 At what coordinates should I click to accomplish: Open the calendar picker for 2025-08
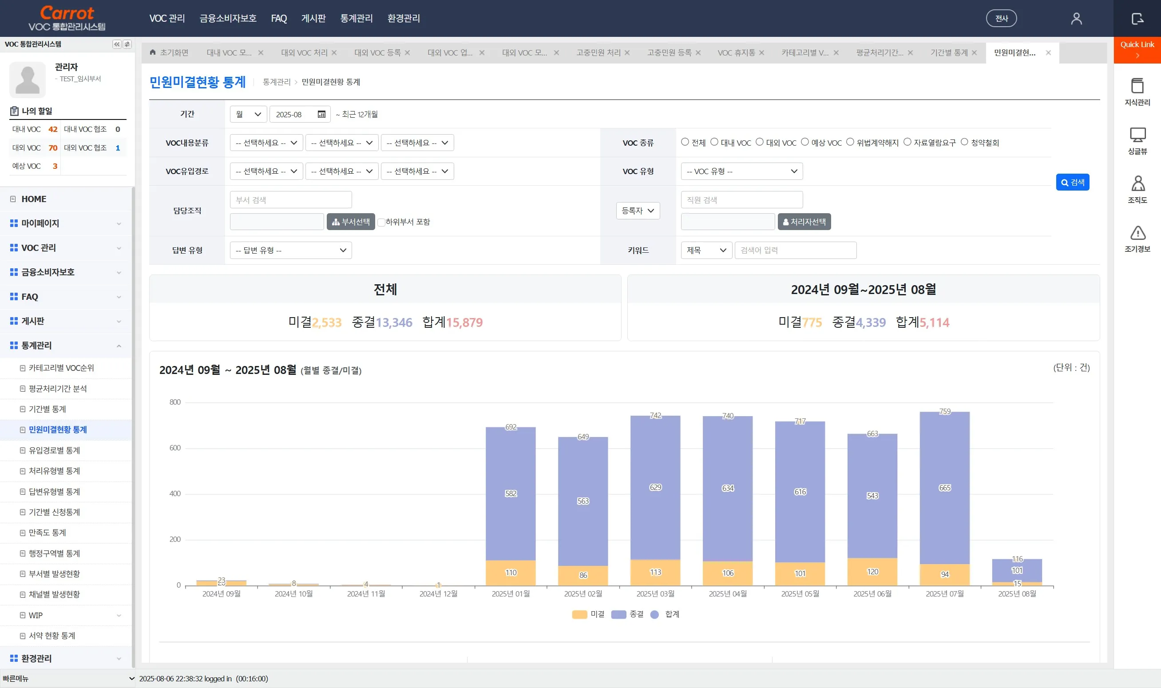[x=321, y=115]
